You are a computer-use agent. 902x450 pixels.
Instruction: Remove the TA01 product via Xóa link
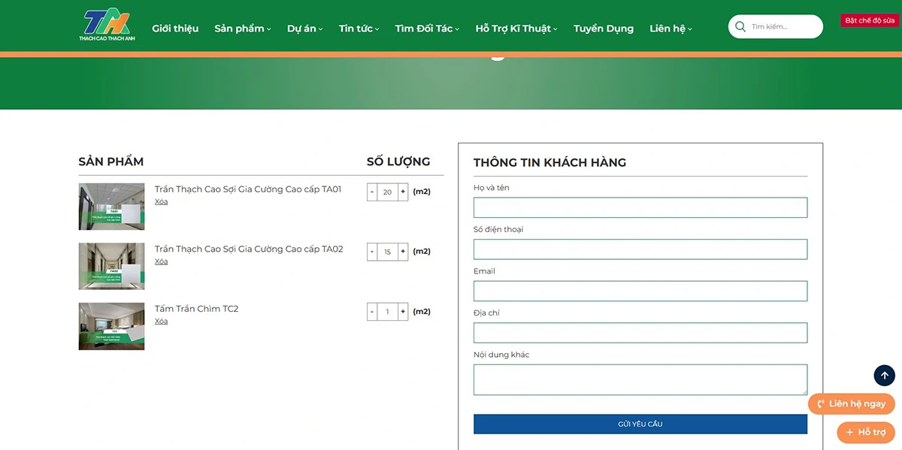coord(161,201)
